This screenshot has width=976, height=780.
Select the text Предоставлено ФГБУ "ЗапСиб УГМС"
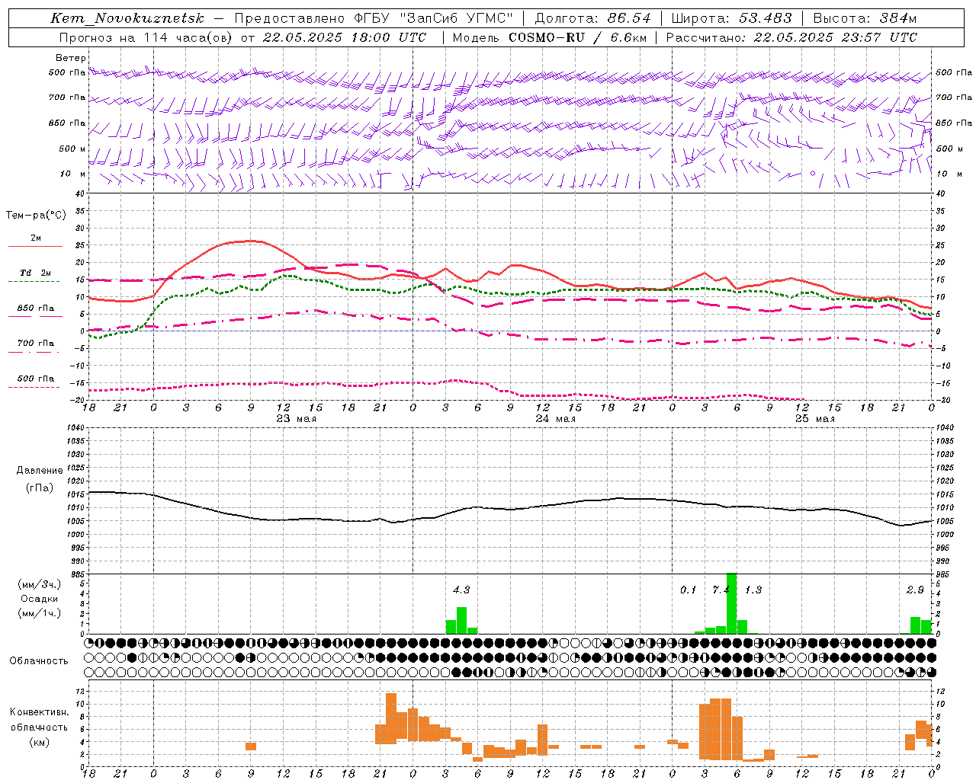pyautogui.click(x=374, y=18)
